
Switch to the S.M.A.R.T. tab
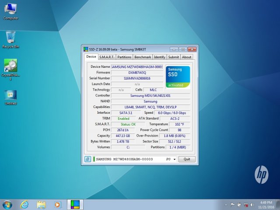107,57
